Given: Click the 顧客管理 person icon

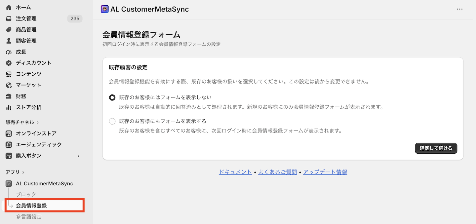Looking at the screenshot, I should [9, 41].
